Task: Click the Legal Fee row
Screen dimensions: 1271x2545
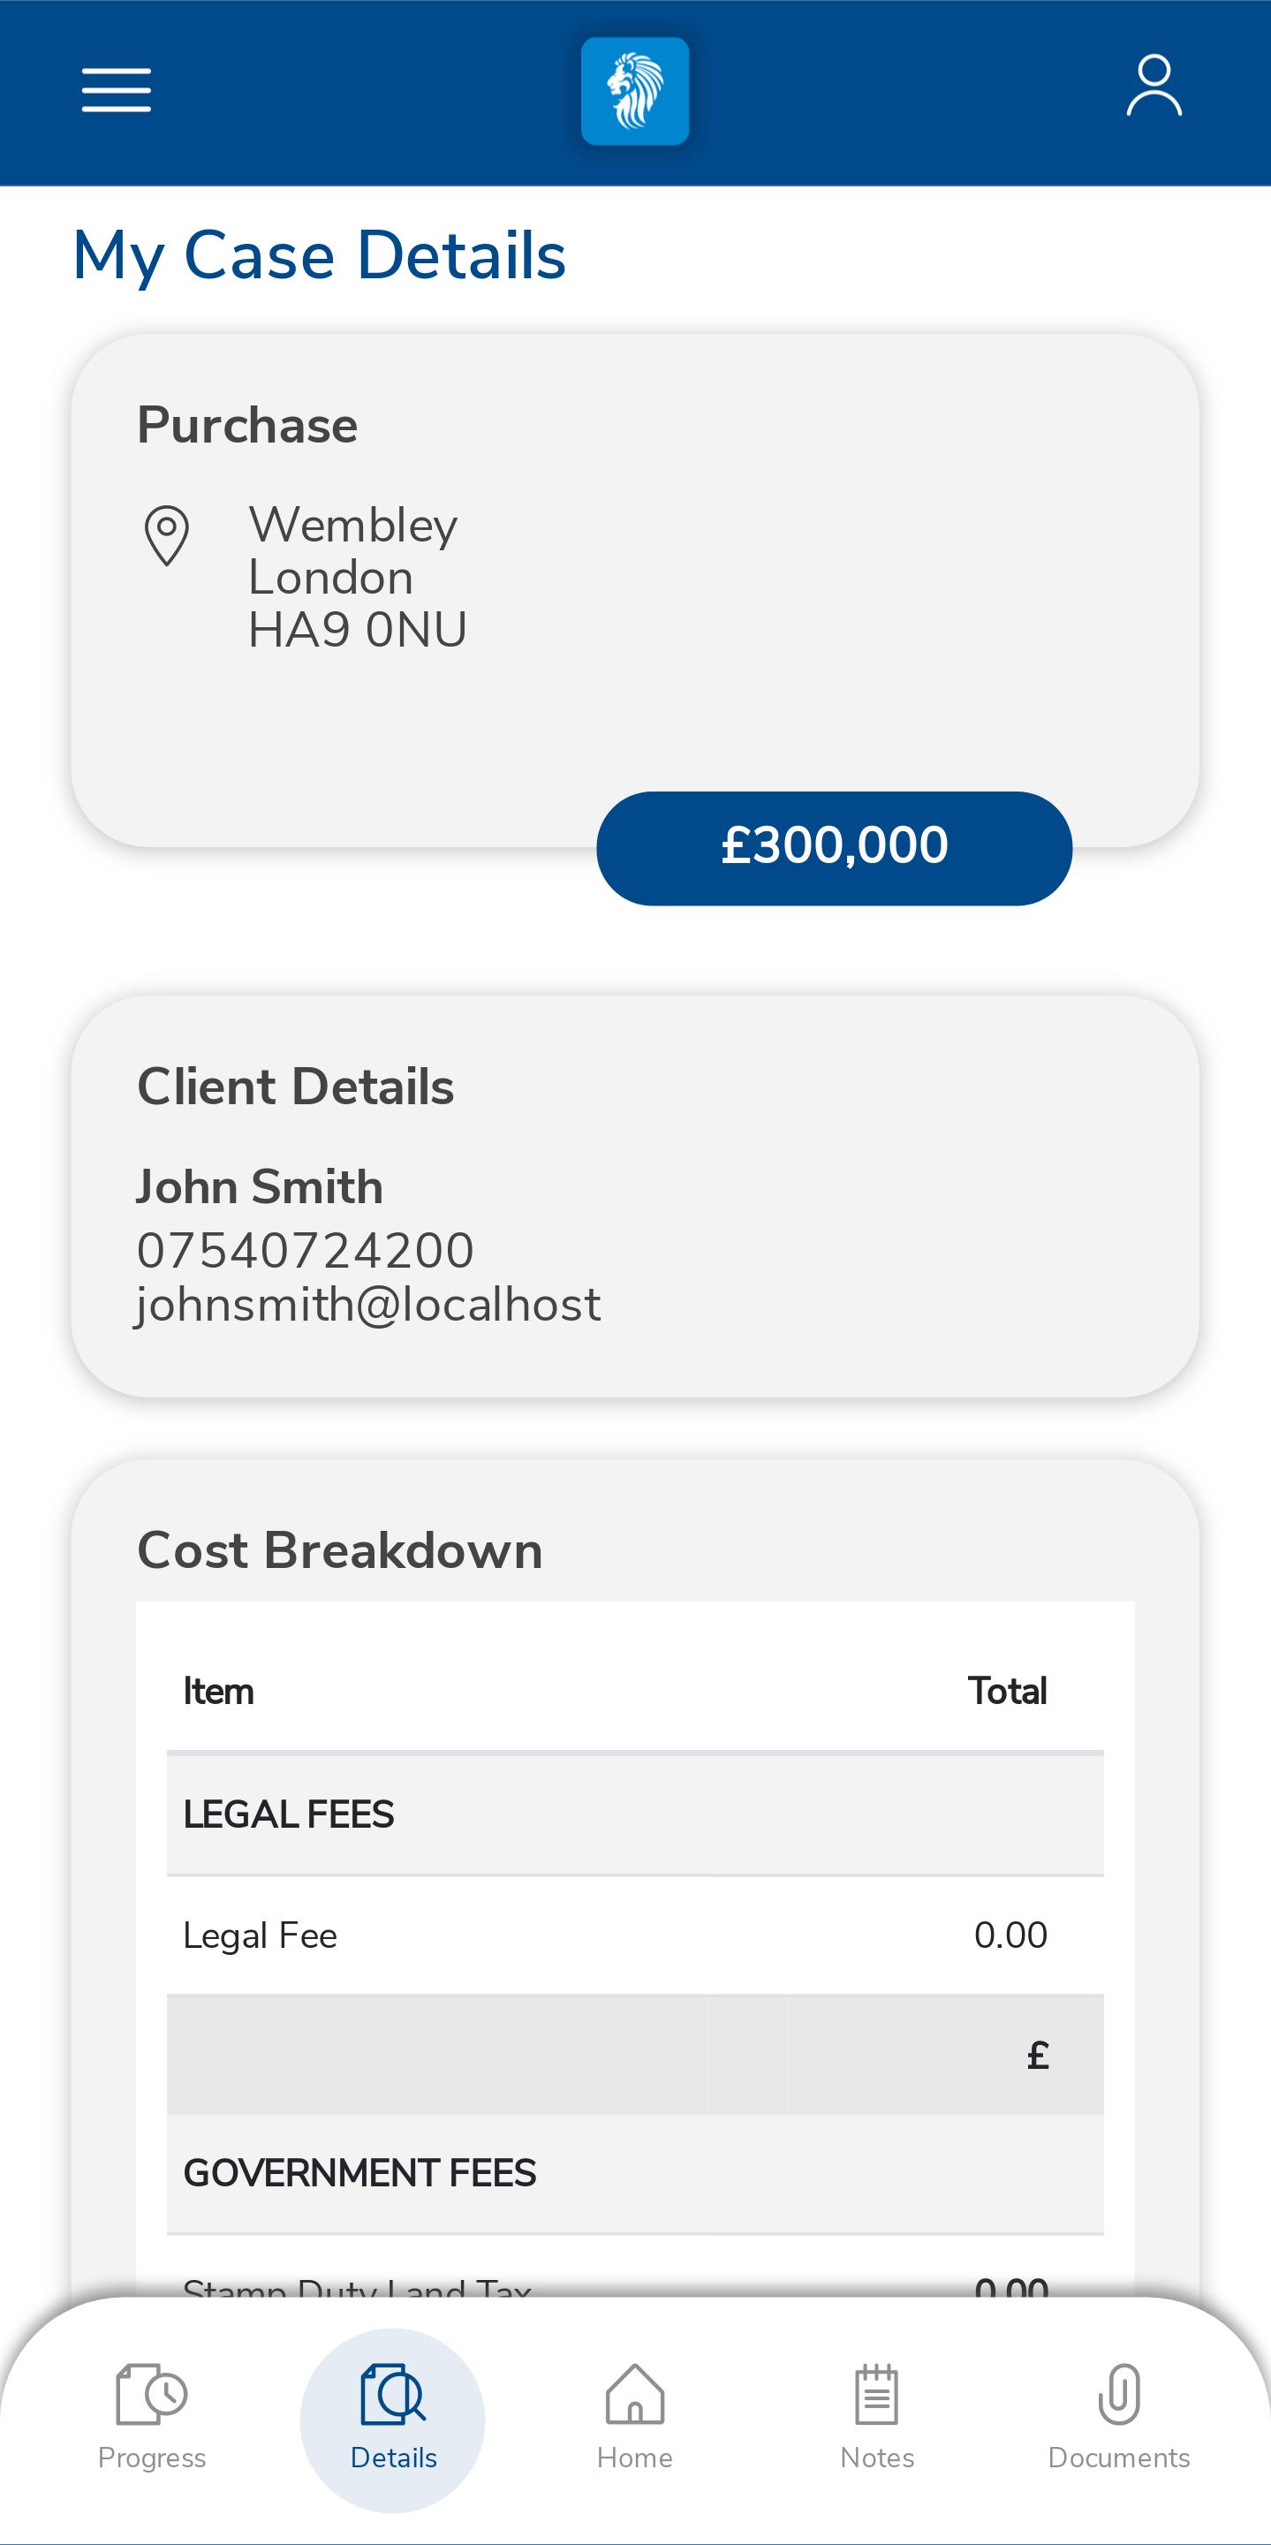Action: tap(635, 1935)
